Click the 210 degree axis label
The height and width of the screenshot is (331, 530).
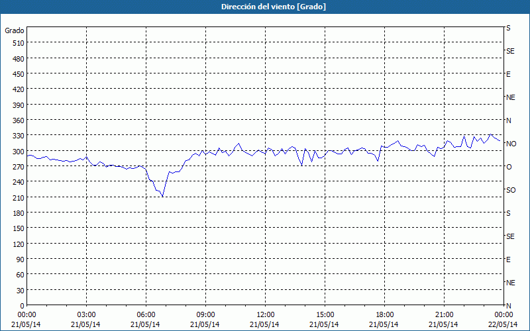coord(19,198)
